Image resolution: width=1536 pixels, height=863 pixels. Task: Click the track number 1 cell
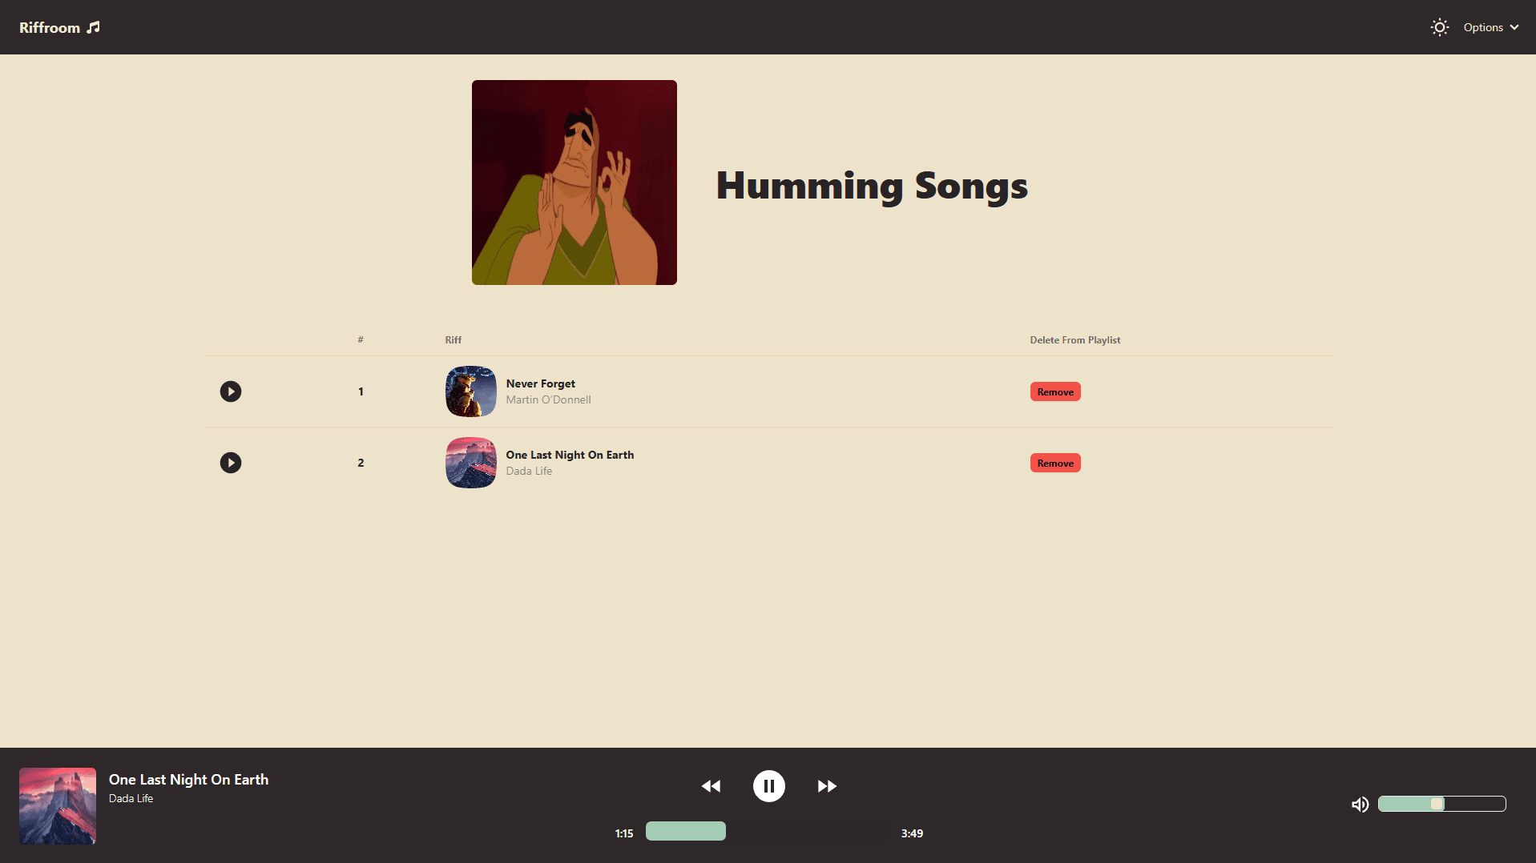[x=361, y=391]
